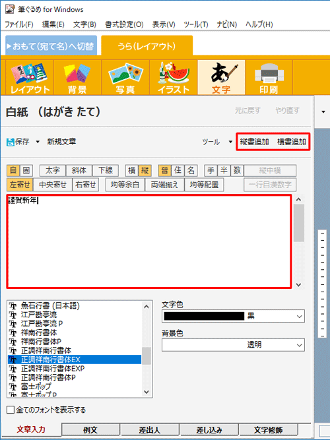
Task: Select the 文字 text tool icon
Action: tap(221, 77)
